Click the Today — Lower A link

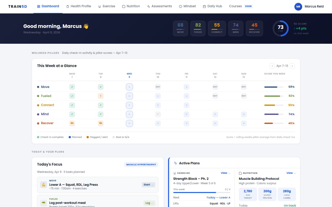(x=218, y=198)
